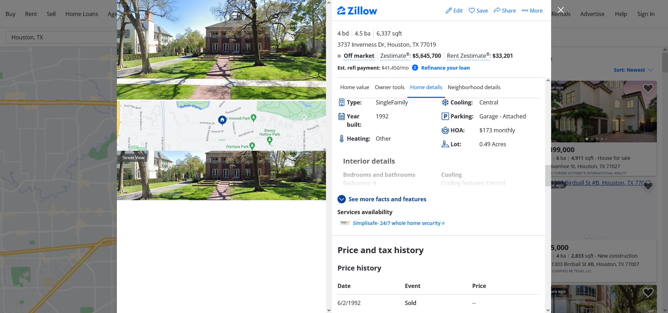Click the Edit pencil icon
668x313 pixels.
[x=448, y=11]
